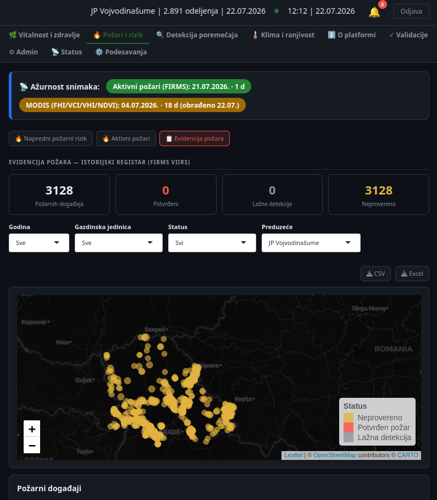Screen dimensions: 437x500
Task: Click the Excel download icon
Action: pos(404,274)
